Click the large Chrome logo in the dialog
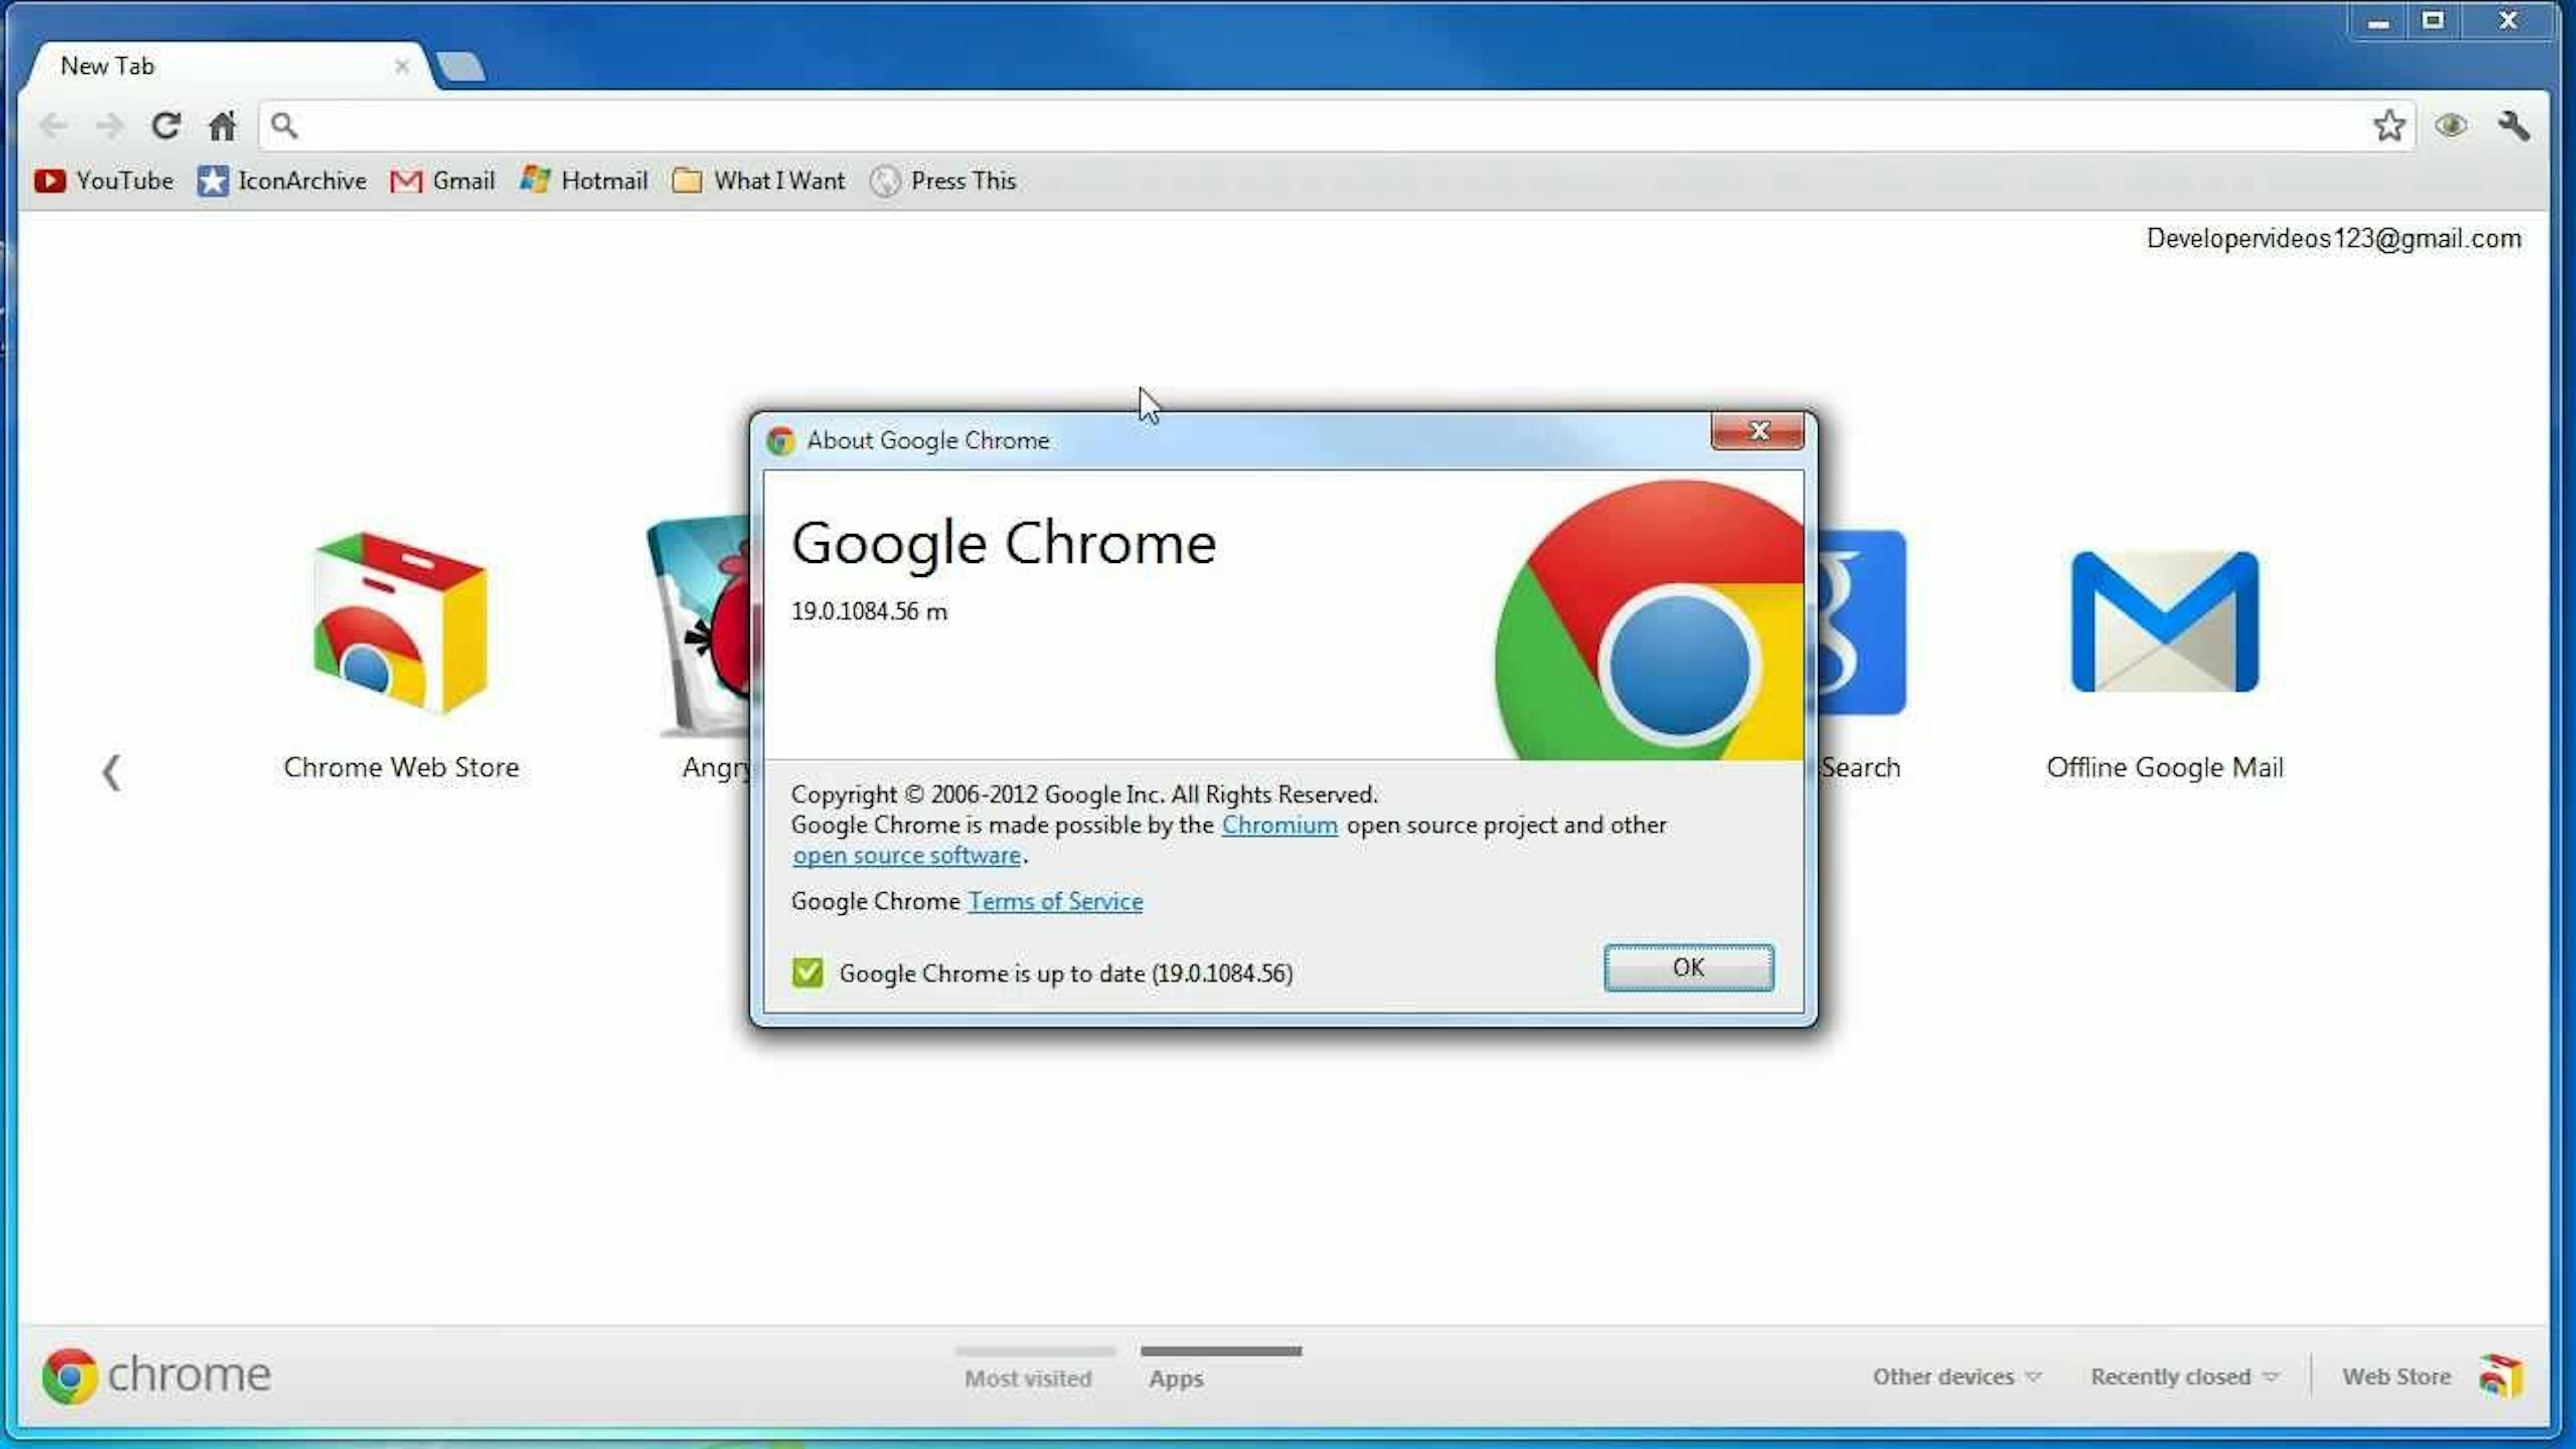This screenshot has width=2576, height=1449. [1650, 620]
